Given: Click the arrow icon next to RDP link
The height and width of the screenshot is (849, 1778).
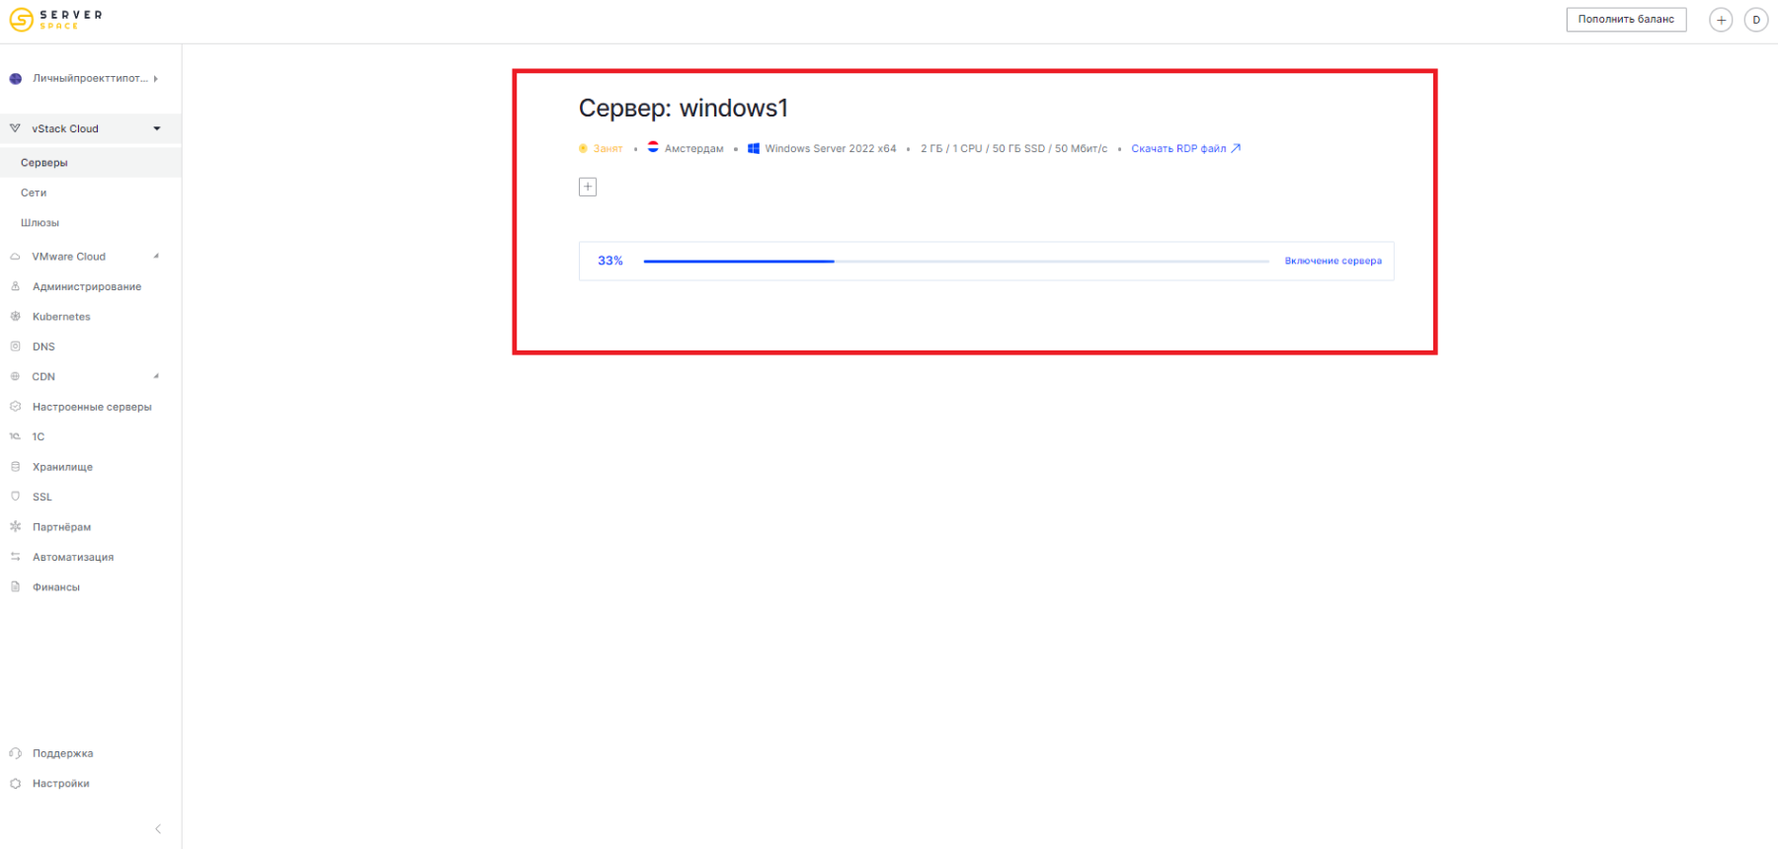Looking at the screenshot, I should pos(1236,148).
